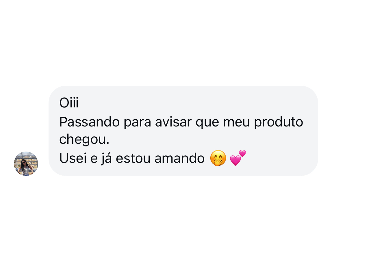
Task: Click the word 'Usei' on the last line
Action: click(x=73, y=158)
